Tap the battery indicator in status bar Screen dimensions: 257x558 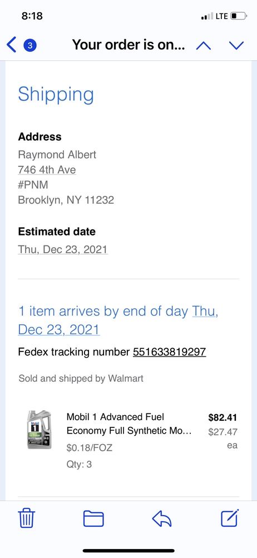click(x=239, y=16)
